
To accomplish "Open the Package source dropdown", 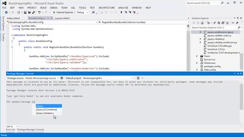I will click(x=58, y=78).
